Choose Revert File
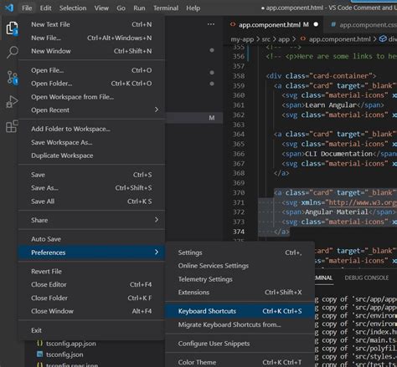397x367 pixels. (x=91, y=272)
